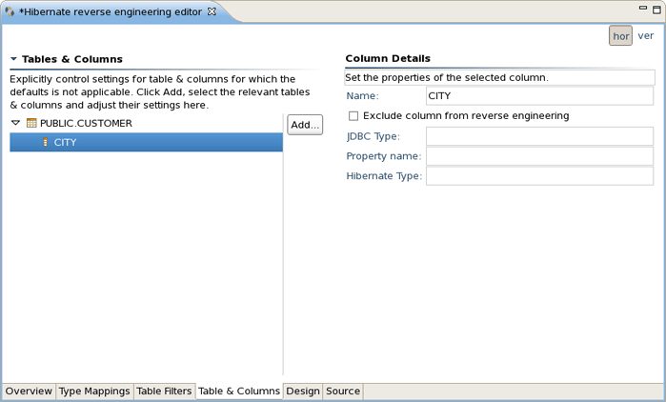Open the Overview tab
666x402 pixels.
(29, 392)
